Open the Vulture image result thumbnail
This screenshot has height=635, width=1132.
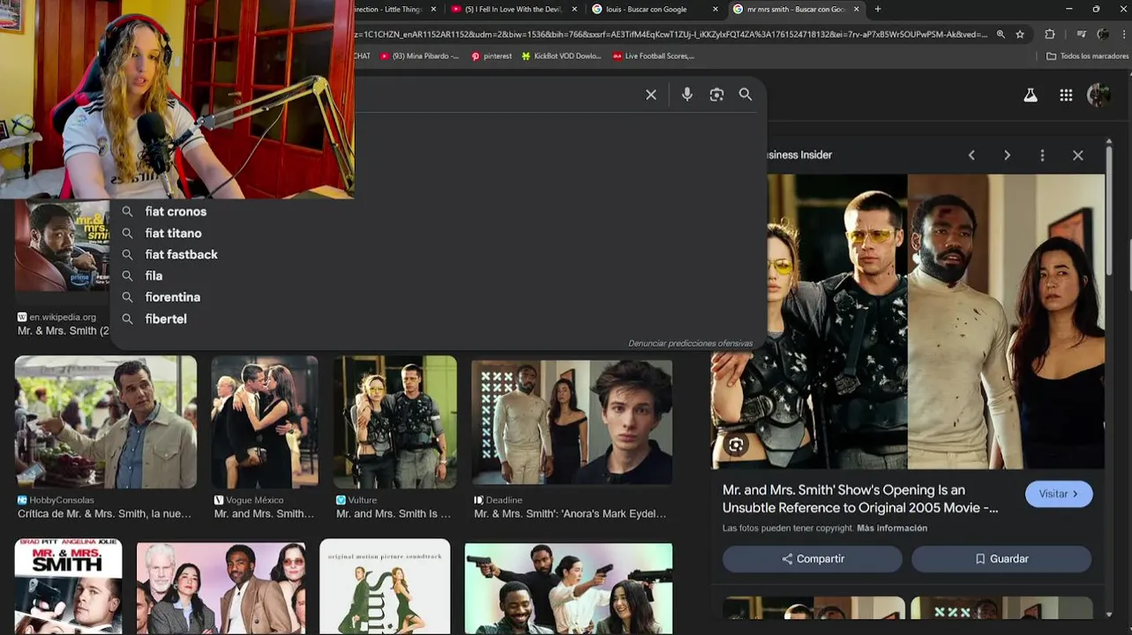pos(395,422)
